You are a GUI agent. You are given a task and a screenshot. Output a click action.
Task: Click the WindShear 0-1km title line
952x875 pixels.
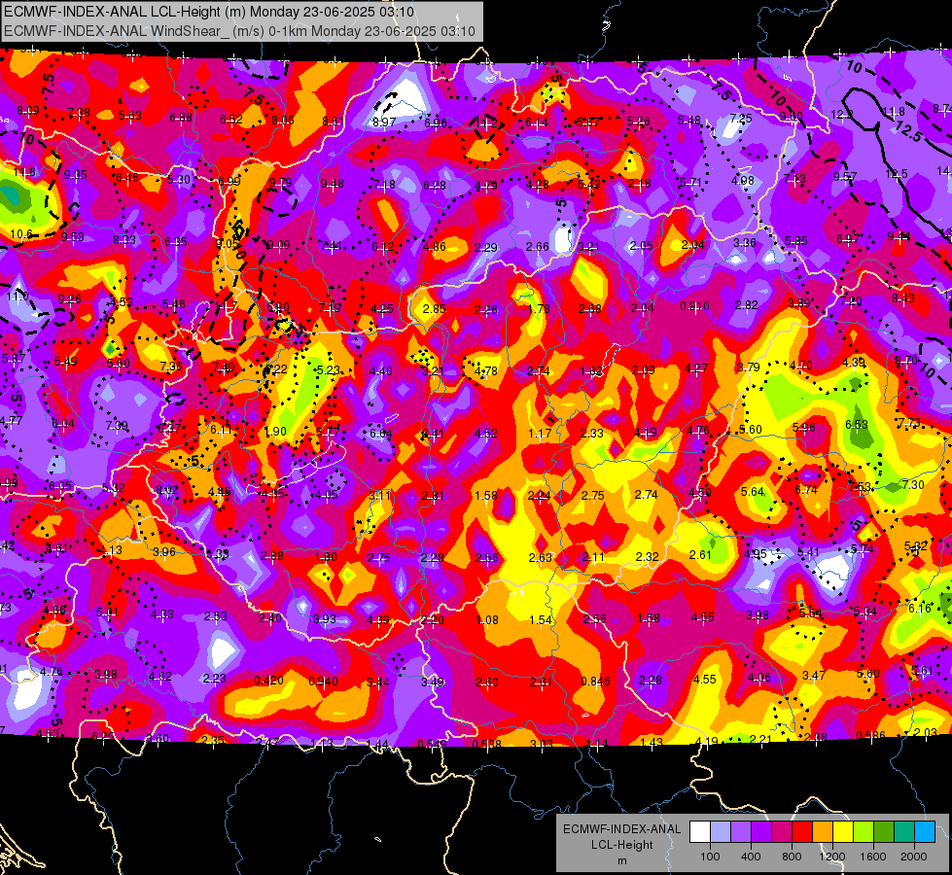coord(239,31)
